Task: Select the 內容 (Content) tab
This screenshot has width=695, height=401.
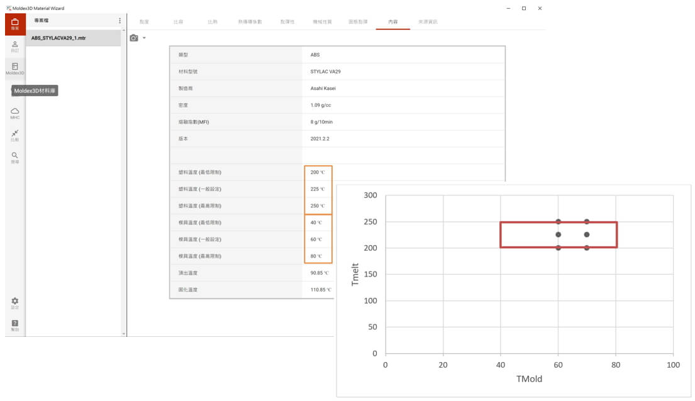Action: [x=393, y=22]
